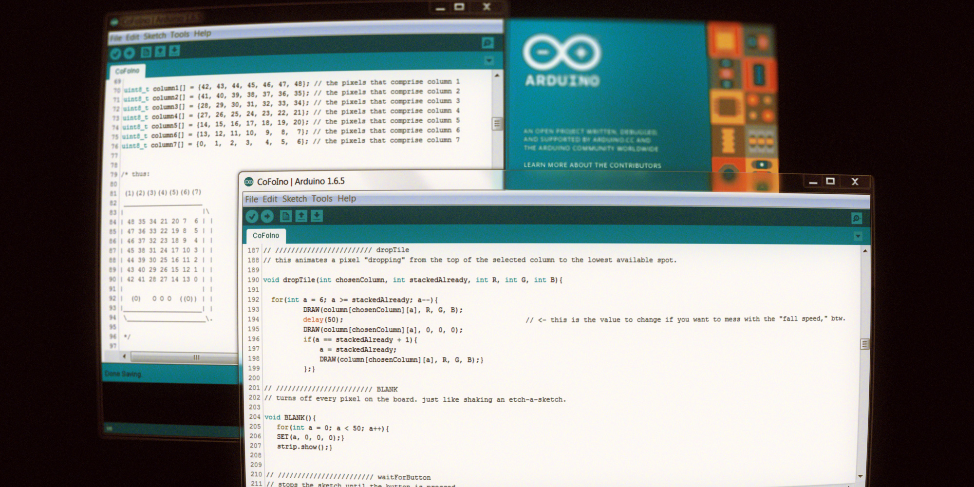Click horizontal scrollbar thumb in background editor

click(x=185, y=357)
